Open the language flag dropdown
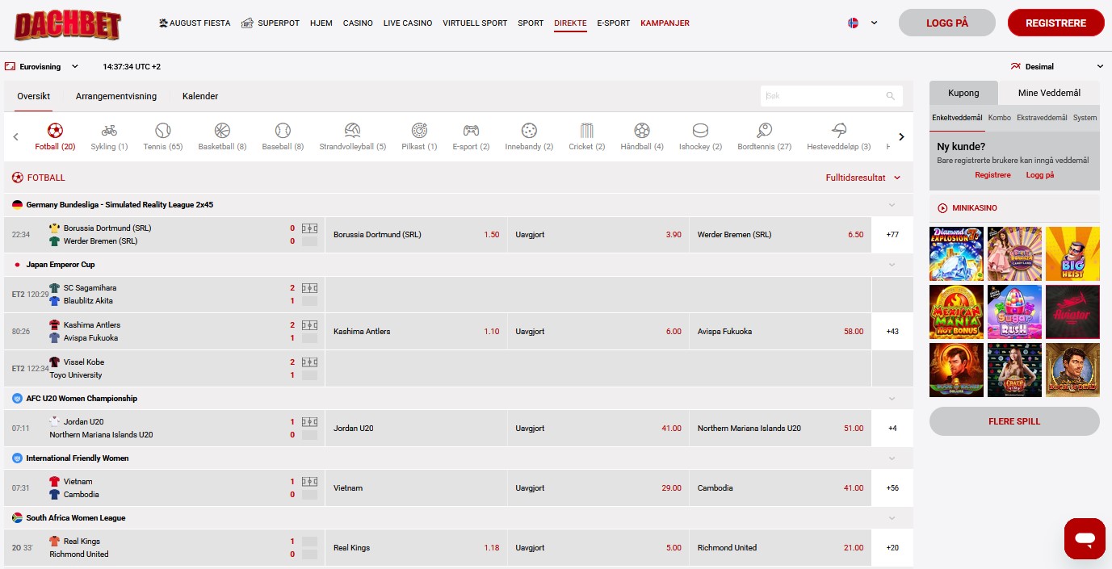Screen dimensions: 1112x569 tap(862, 23)
